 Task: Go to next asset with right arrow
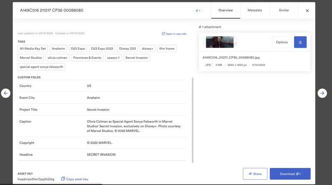pyautogui.click(x=322, y=93)
